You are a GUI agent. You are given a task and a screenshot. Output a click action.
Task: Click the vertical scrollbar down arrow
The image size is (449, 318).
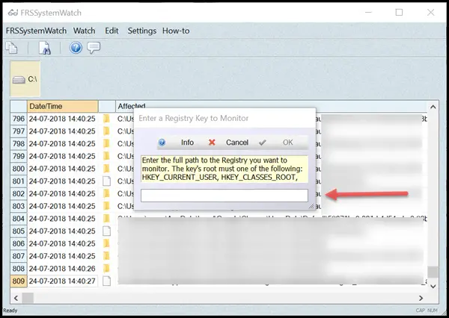433,287
